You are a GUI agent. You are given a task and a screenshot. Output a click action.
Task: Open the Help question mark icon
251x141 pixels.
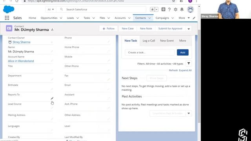coord(169,9)
